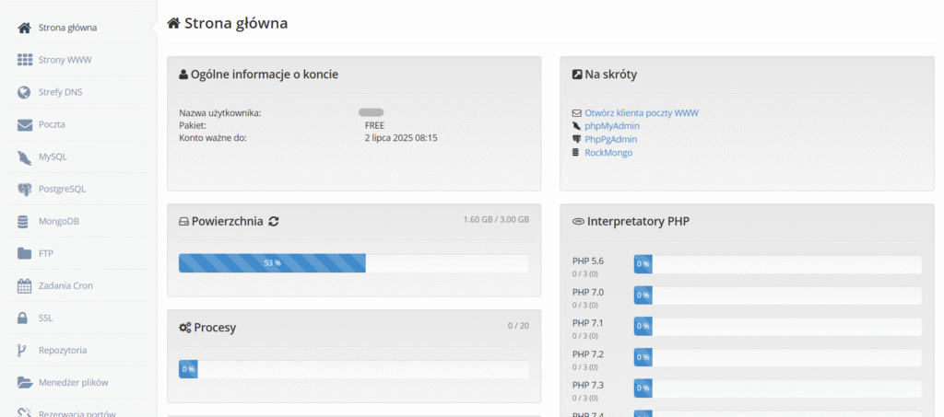
Task: Launch the phpMyAdmin shortcut link
Action: (612, 126)
